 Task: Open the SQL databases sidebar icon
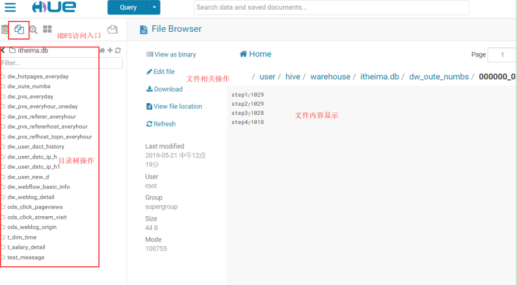(x=5, y=29)
